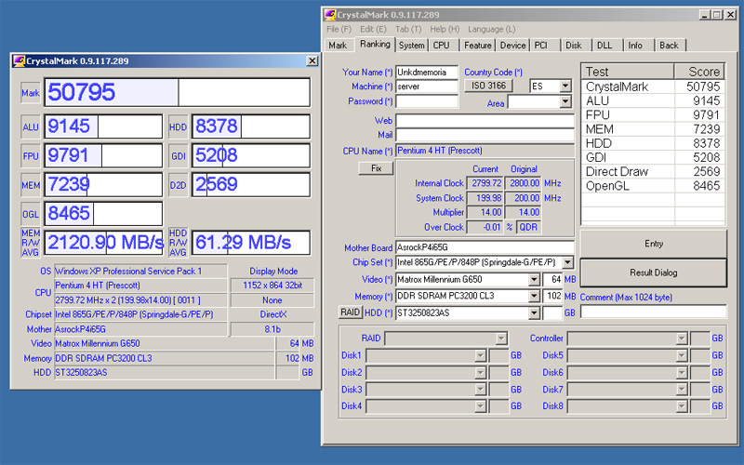Launch the D2D benchmark test

(179, 185)
